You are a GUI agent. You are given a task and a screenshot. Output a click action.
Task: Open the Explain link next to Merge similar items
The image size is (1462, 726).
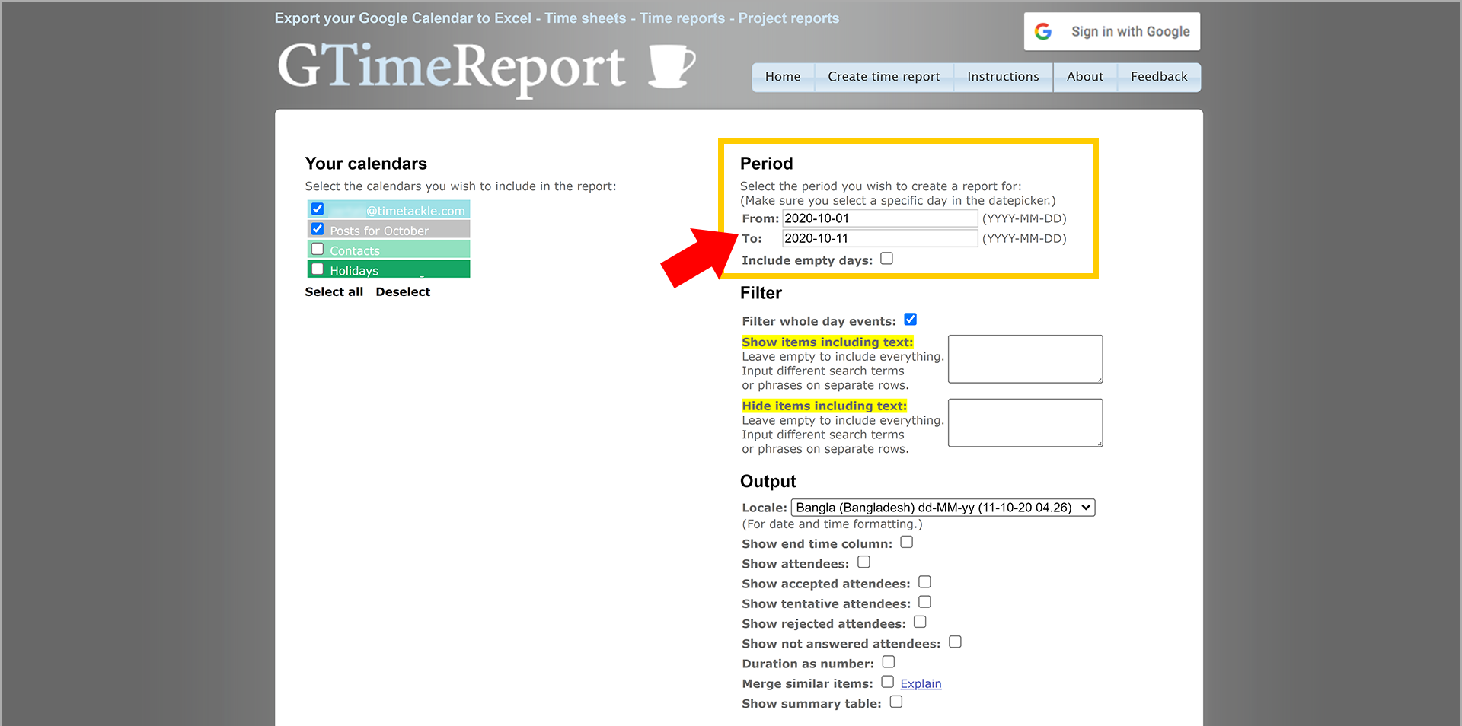coord(921,683)
